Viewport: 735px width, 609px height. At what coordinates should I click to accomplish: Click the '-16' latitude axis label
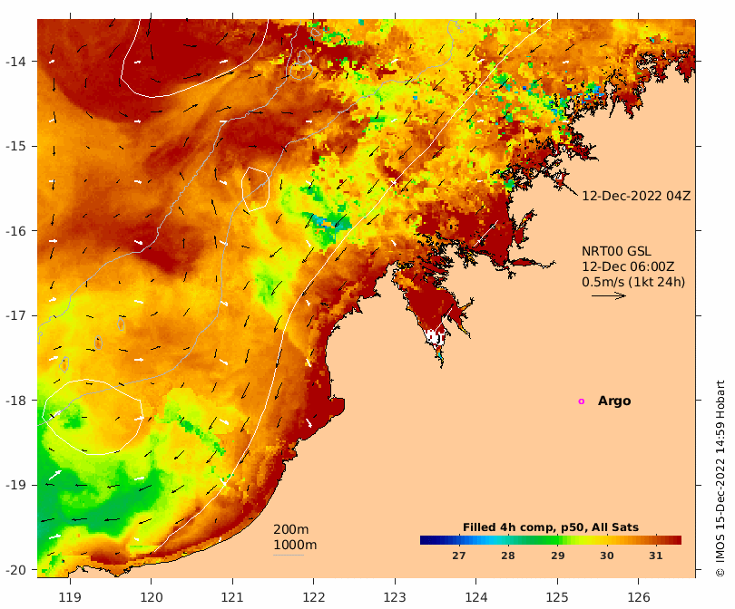click(x=16, y=231)
